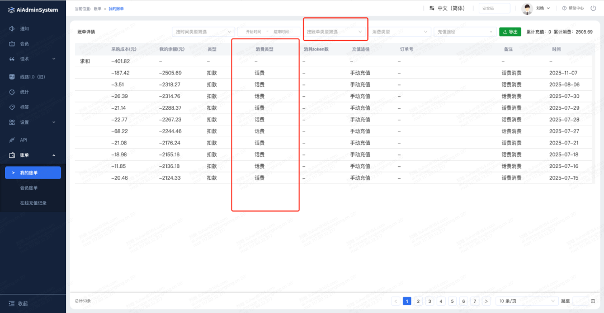Go to page 3 in pagination

click(x=430, y=301)
